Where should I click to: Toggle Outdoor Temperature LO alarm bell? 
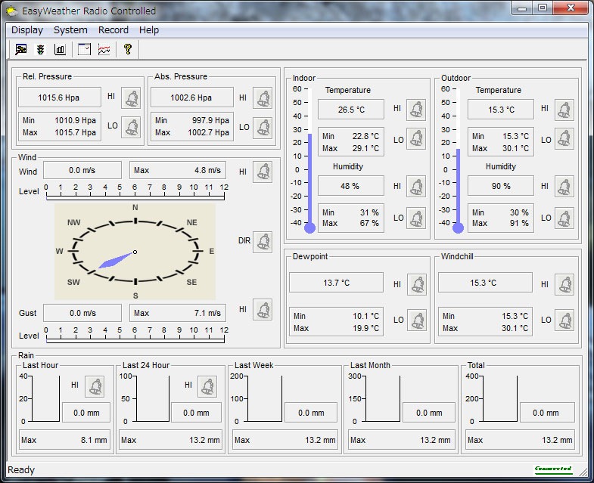click(x=564, y=139)
